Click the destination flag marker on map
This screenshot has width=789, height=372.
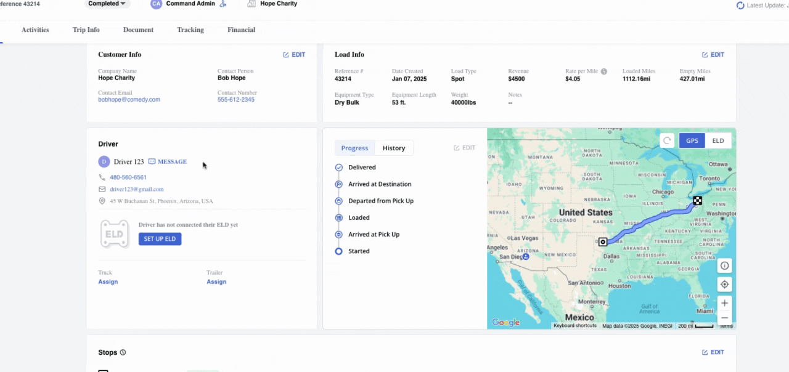tap(697, 201)
